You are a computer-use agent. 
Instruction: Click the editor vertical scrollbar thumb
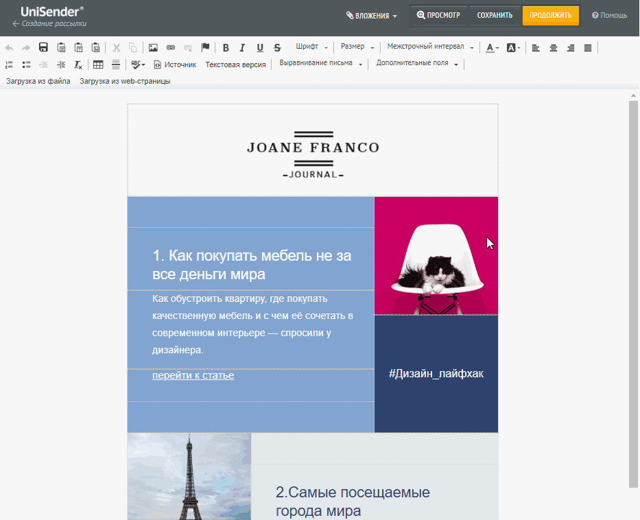click(633, 294)
